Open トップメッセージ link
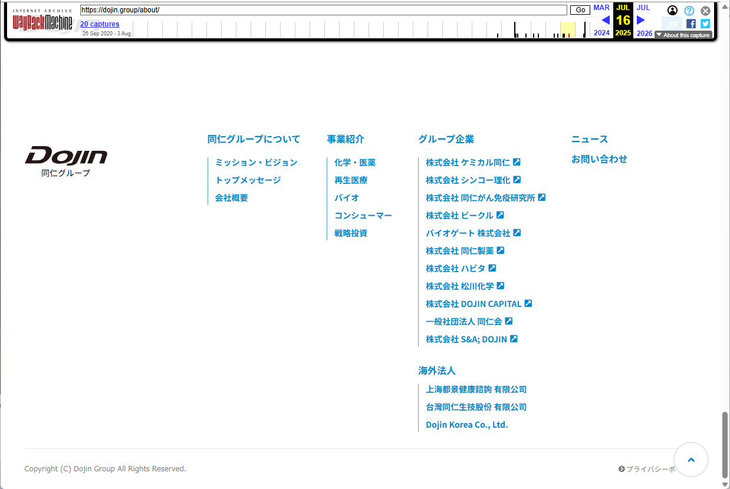The image size is (730, 489). coord(248,180)
